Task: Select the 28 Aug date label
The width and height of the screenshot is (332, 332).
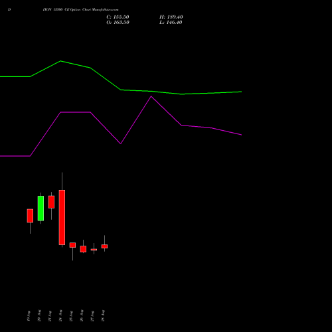Action: pos(103,316)
